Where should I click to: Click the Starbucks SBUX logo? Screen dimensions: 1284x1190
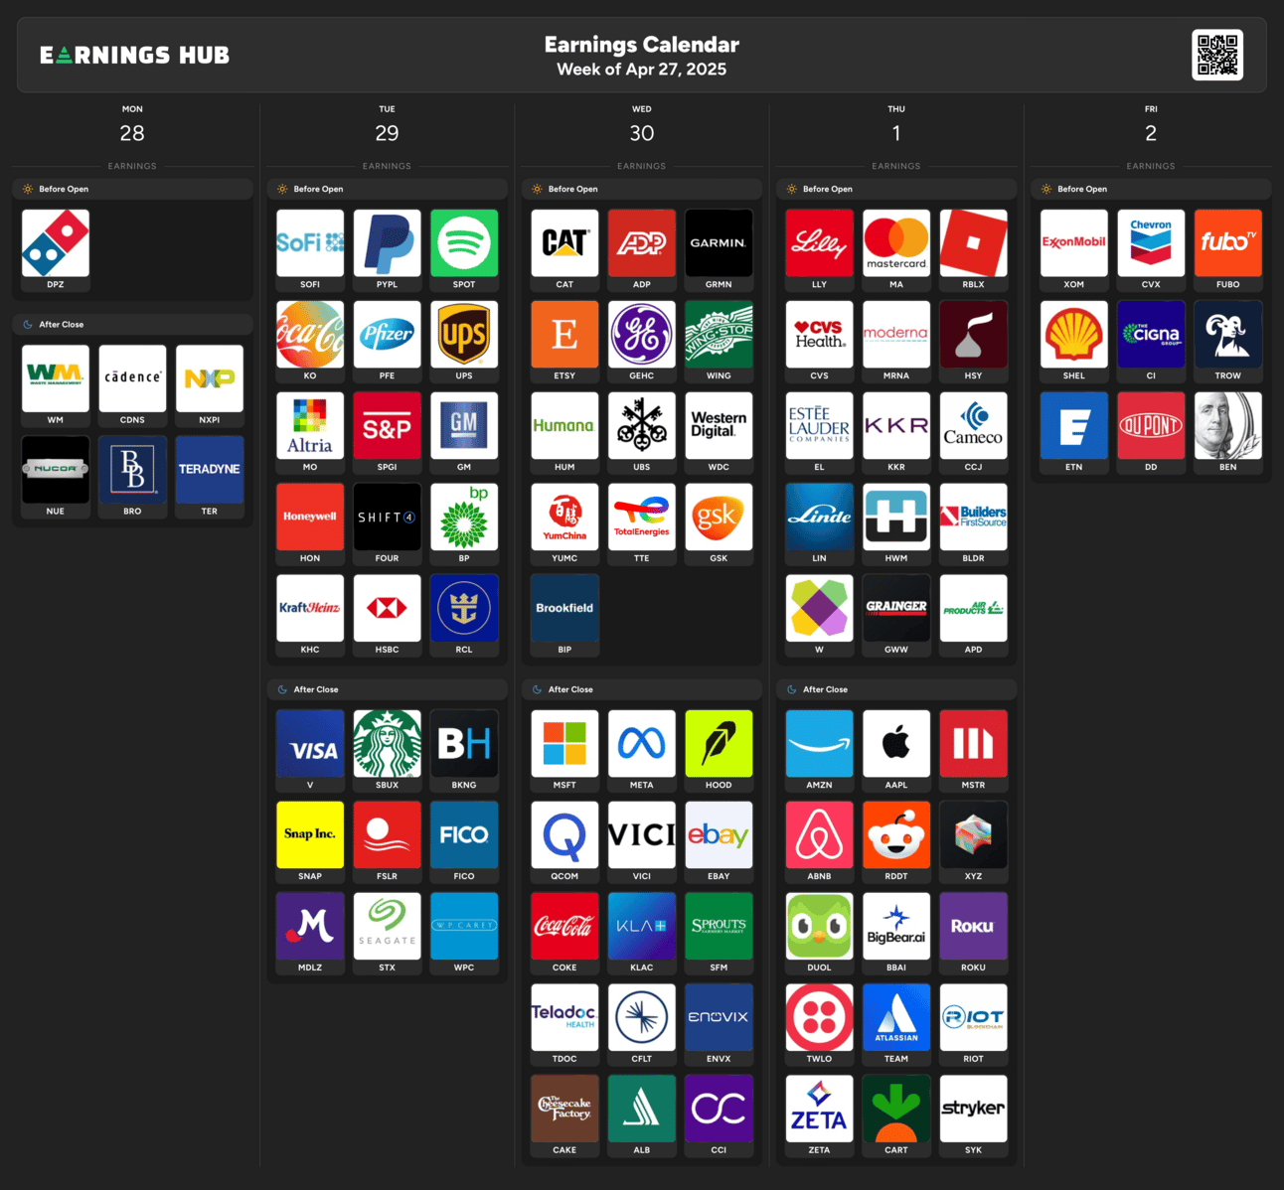click(x=388, y=743)
